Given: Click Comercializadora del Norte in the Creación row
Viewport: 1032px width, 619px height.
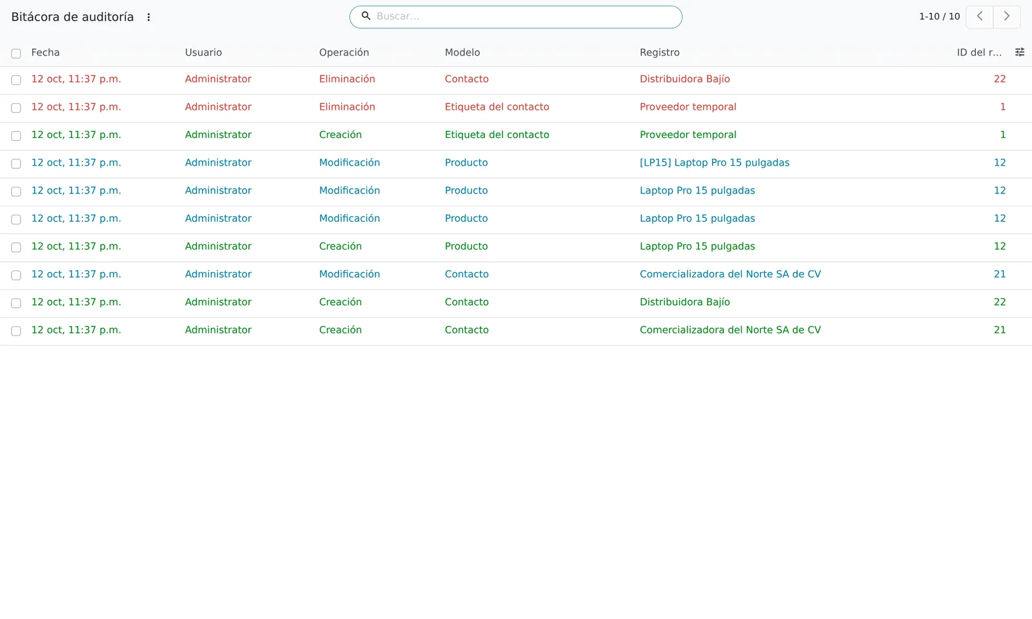Looking at the screenshot, I should (730, 330).
